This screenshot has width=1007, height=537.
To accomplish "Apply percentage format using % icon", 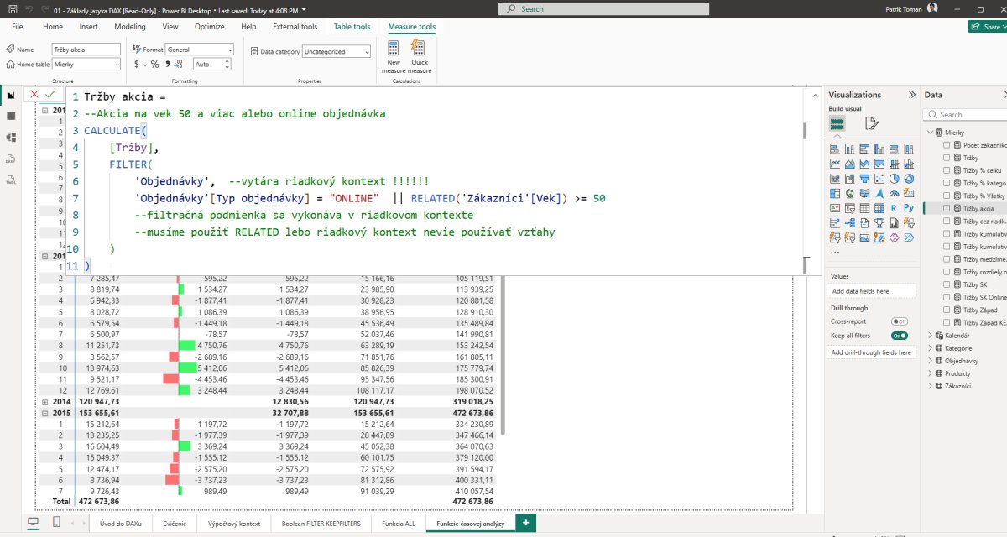I will click(x=155, y=65).
